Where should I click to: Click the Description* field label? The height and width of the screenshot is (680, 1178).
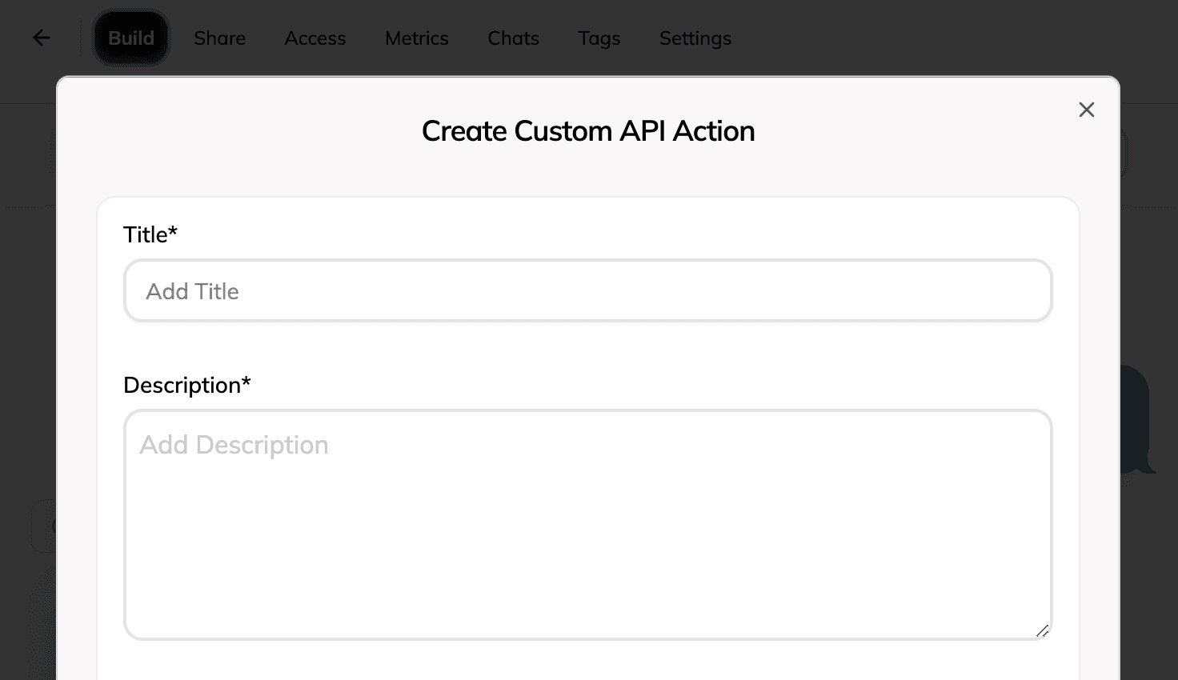[x=187, y=385]
